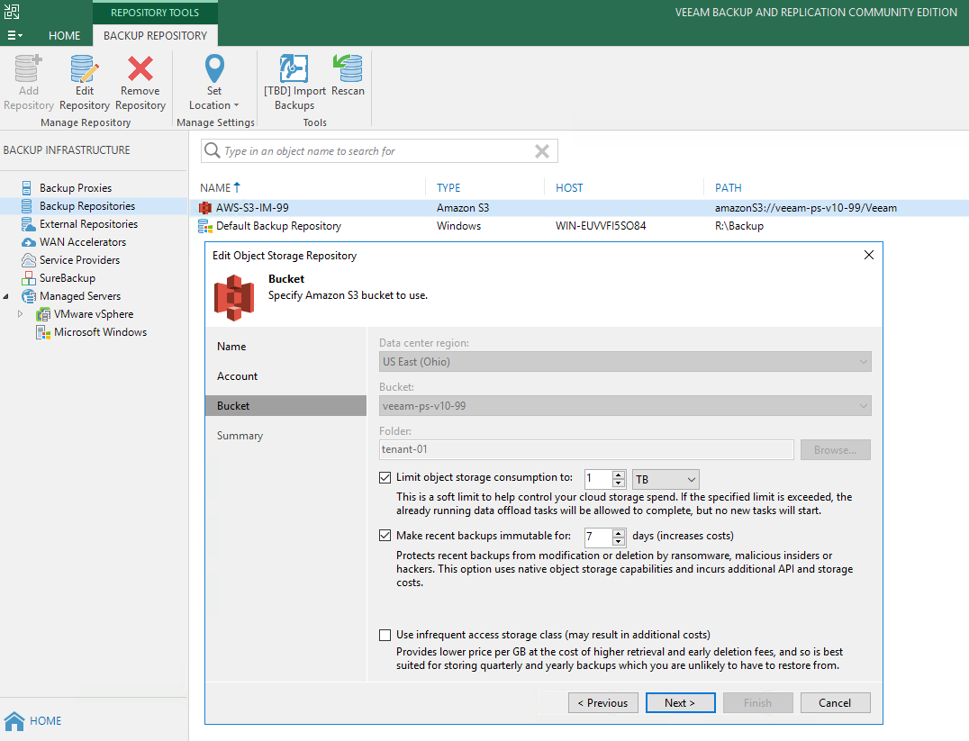Click the Managed Servers icon
969x741 pixels.
29,296
